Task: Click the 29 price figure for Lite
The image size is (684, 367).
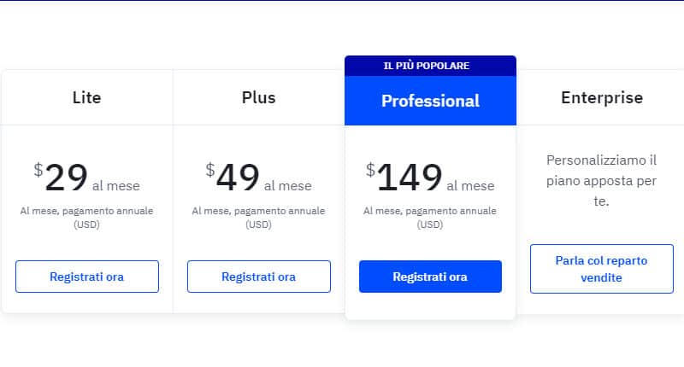Action: tap(66, 178)
